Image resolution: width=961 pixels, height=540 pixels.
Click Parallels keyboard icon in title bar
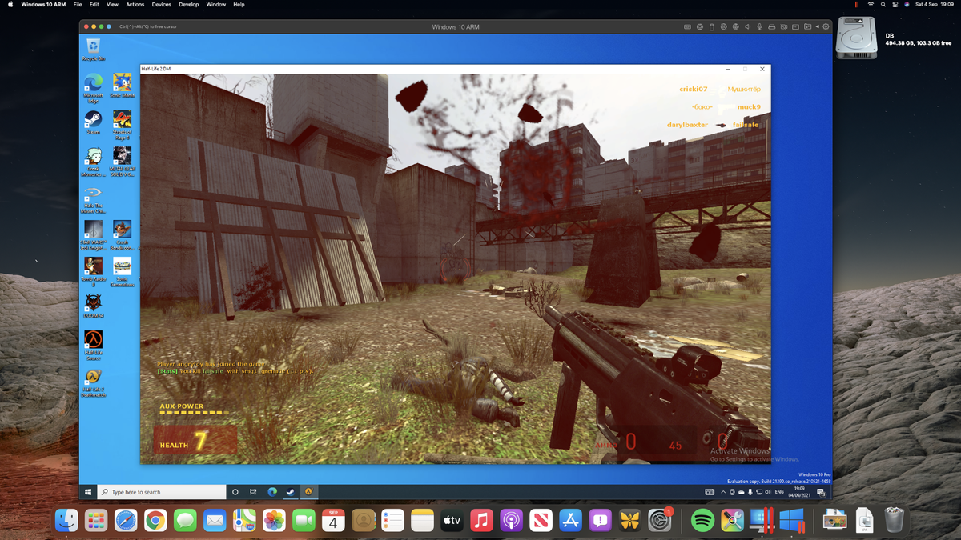687,26
